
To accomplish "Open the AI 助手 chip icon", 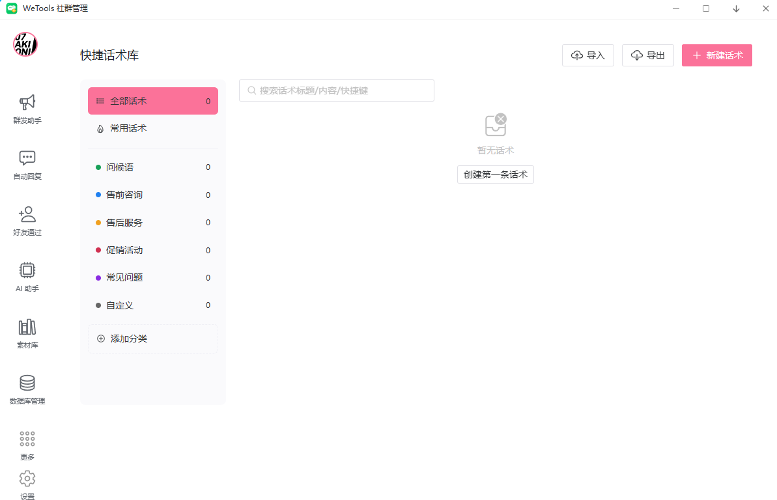I will point(27,270).
